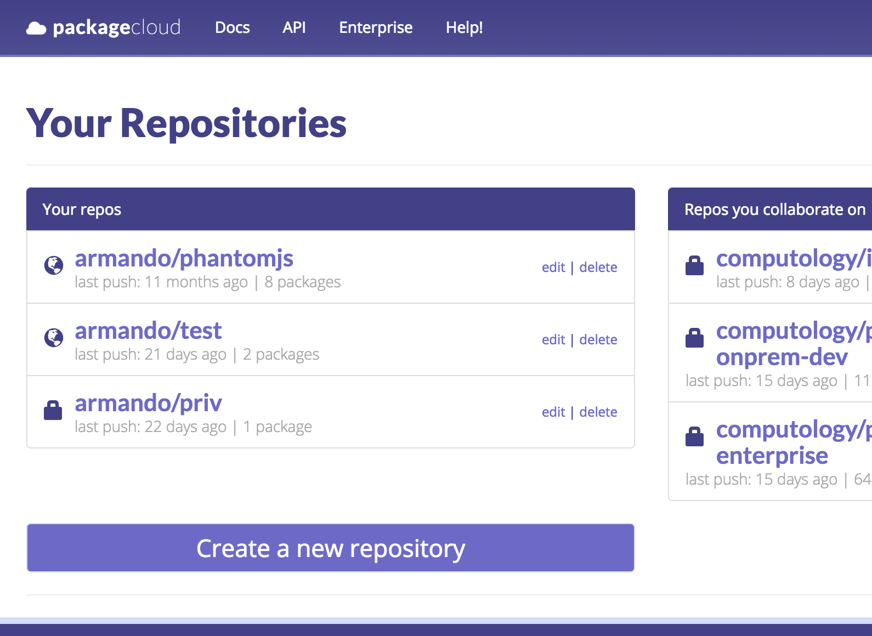Open the armando/test repository

pyautogui.click(x=148, y=331)
